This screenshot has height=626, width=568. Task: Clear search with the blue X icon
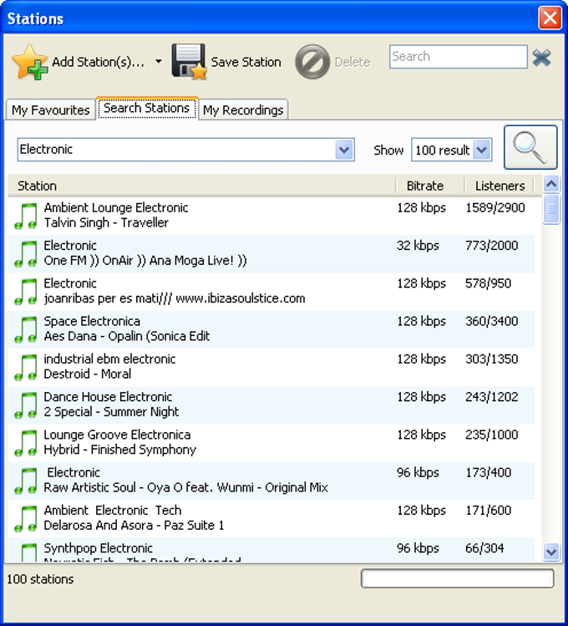tap(542, 58)
